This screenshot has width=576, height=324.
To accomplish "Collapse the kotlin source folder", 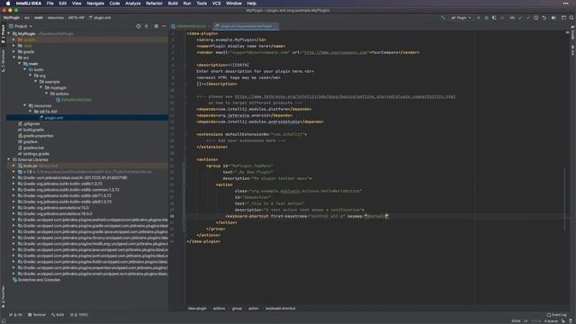I will pyautogui.click(x=25, y=69).
